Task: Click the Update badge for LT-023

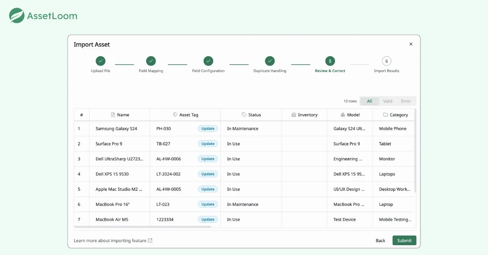Action: point(208,204)
